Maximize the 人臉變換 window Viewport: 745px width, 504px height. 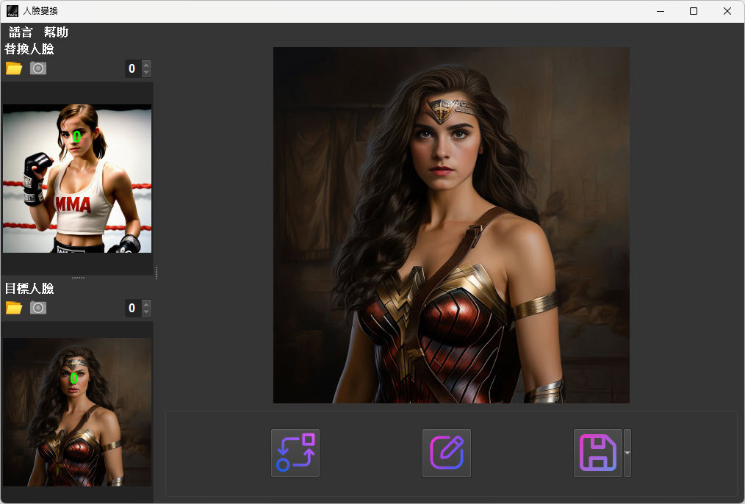(693, 11)
